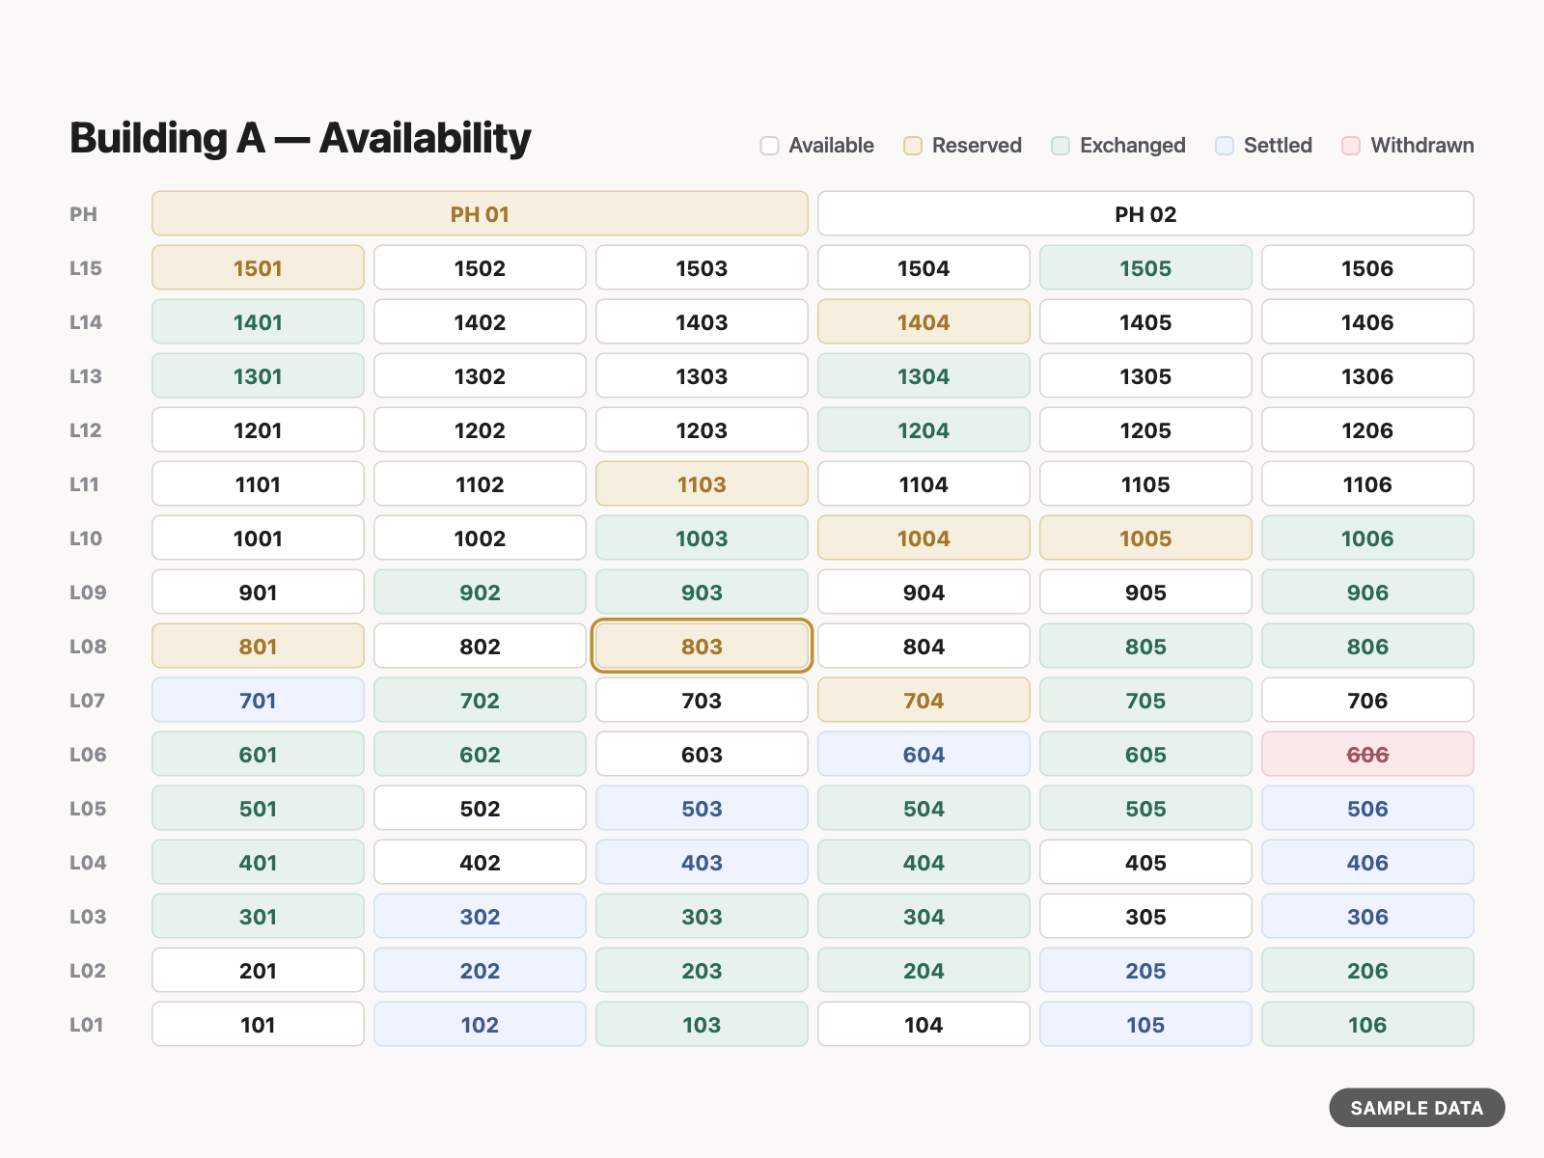Open exchanged unit 806
The width and height of the screenshot is (1544, 1158).
point(1367,646)
